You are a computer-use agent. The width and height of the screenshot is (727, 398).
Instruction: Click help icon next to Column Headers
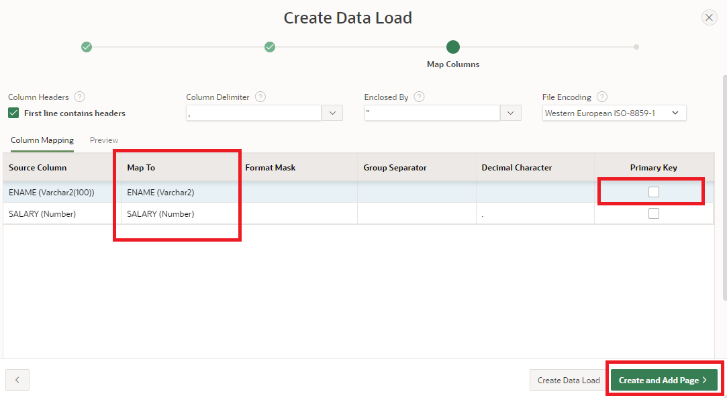tap(80, 97)
